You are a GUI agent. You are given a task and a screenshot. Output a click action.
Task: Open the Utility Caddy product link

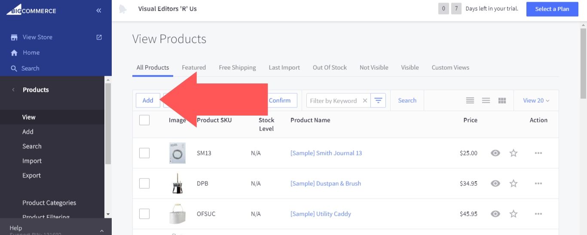321,214
